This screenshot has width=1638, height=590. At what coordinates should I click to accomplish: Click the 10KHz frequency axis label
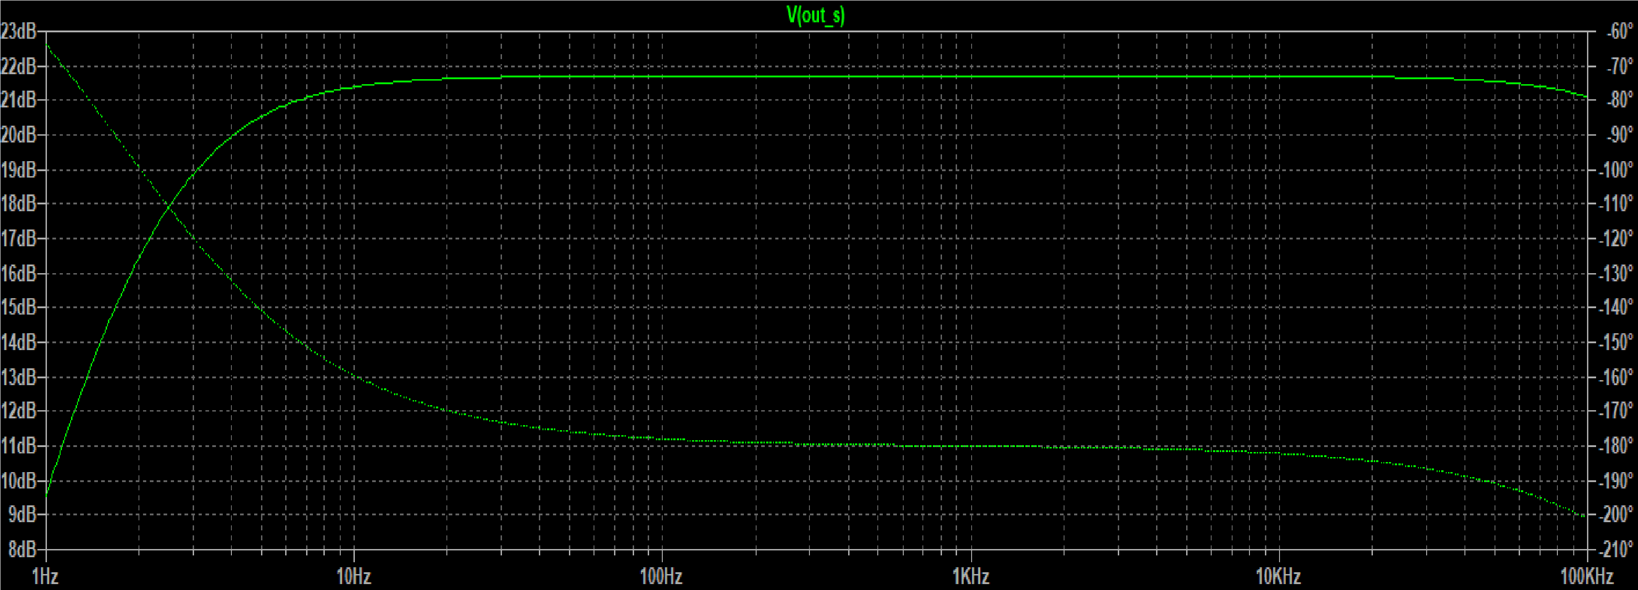[1278, 576]
